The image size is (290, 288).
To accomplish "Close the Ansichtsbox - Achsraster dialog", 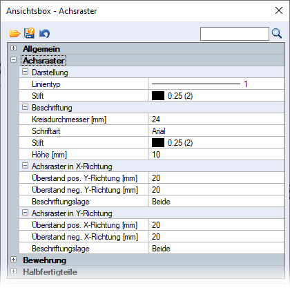I will (x=279, y=10).
